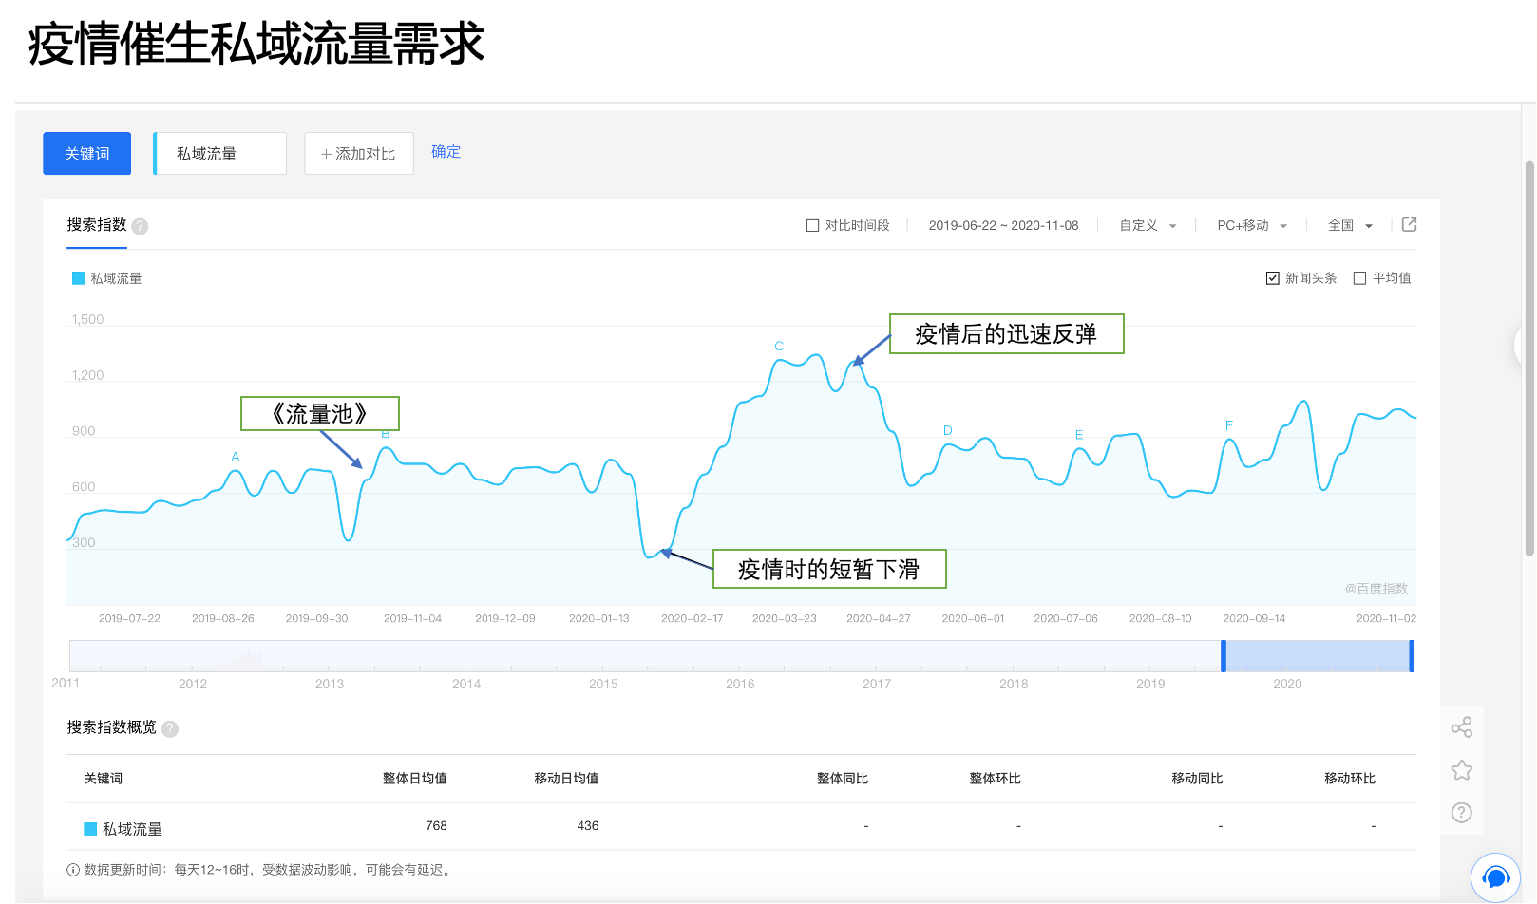The width and height of the screenshot is (1537, 904).
Task: Click the 768 overall daily average value
Action: [x=436, y=826]
